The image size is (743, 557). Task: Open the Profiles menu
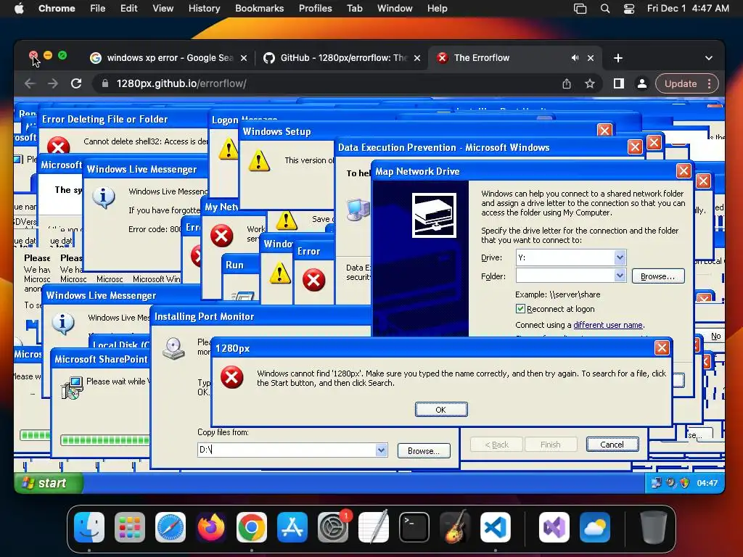click(x=315, y=9)
